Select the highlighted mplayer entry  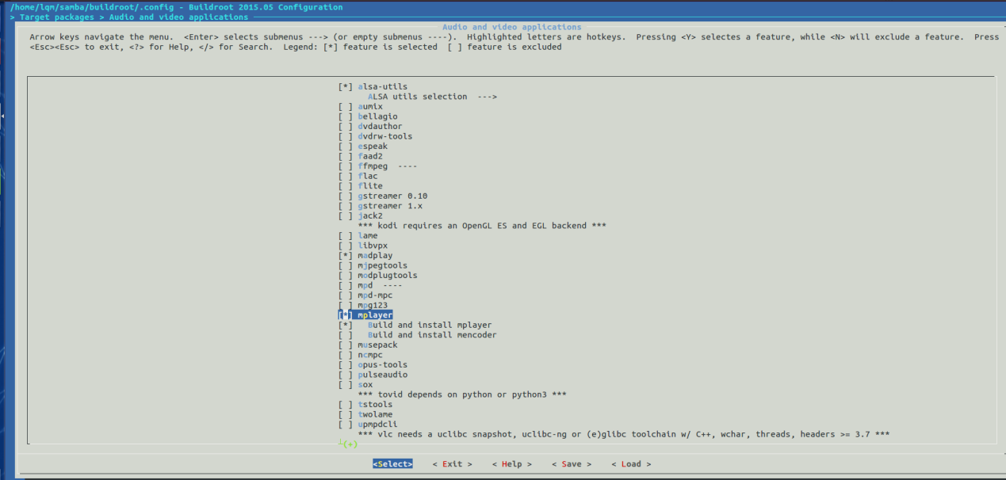[x=374, y=315]
